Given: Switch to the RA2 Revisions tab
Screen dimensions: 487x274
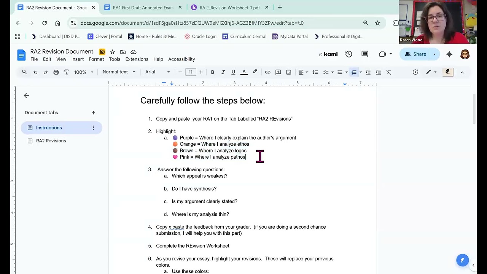Looking at the screenshot, I should point(51,141).
